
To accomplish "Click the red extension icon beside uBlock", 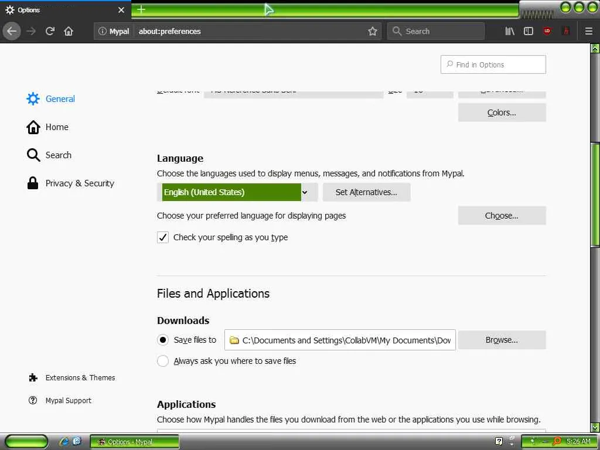I will (x=566, y=31).
